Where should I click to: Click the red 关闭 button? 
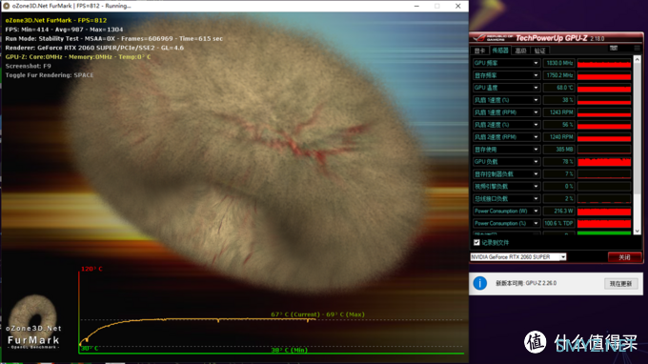click(x=624, y=257)
